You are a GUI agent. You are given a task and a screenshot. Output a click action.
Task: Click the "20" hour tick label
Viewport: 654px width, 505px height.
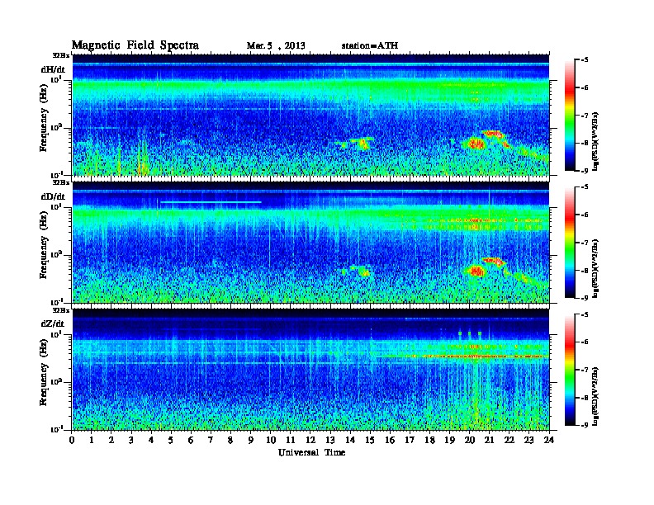point(470,440)
